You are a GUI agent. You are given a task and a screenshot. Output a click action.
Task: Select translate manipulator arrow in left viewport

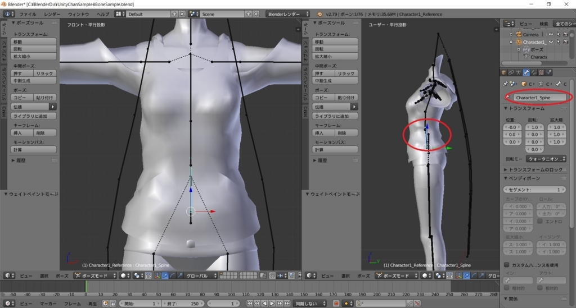click(165, 276)
